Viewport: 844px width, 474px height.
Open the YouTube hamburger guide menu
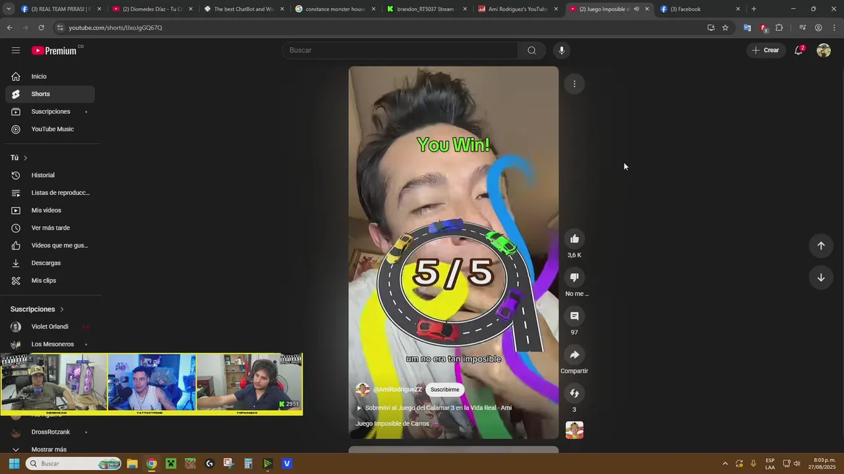pos(16,50)
